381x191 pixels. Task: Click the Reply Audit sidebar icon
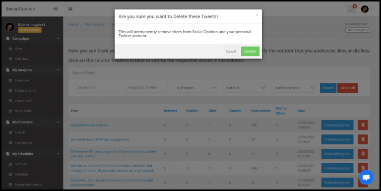point(10,111)
